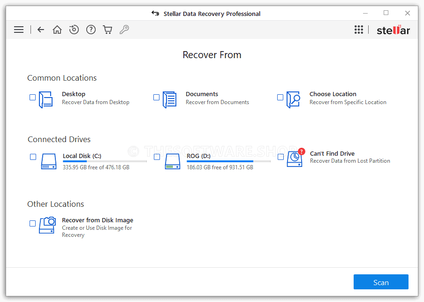Click the Local Disk (C:) usage bar
The width and height of the screenshot is (424, 302).
click(x=105, y=161)
